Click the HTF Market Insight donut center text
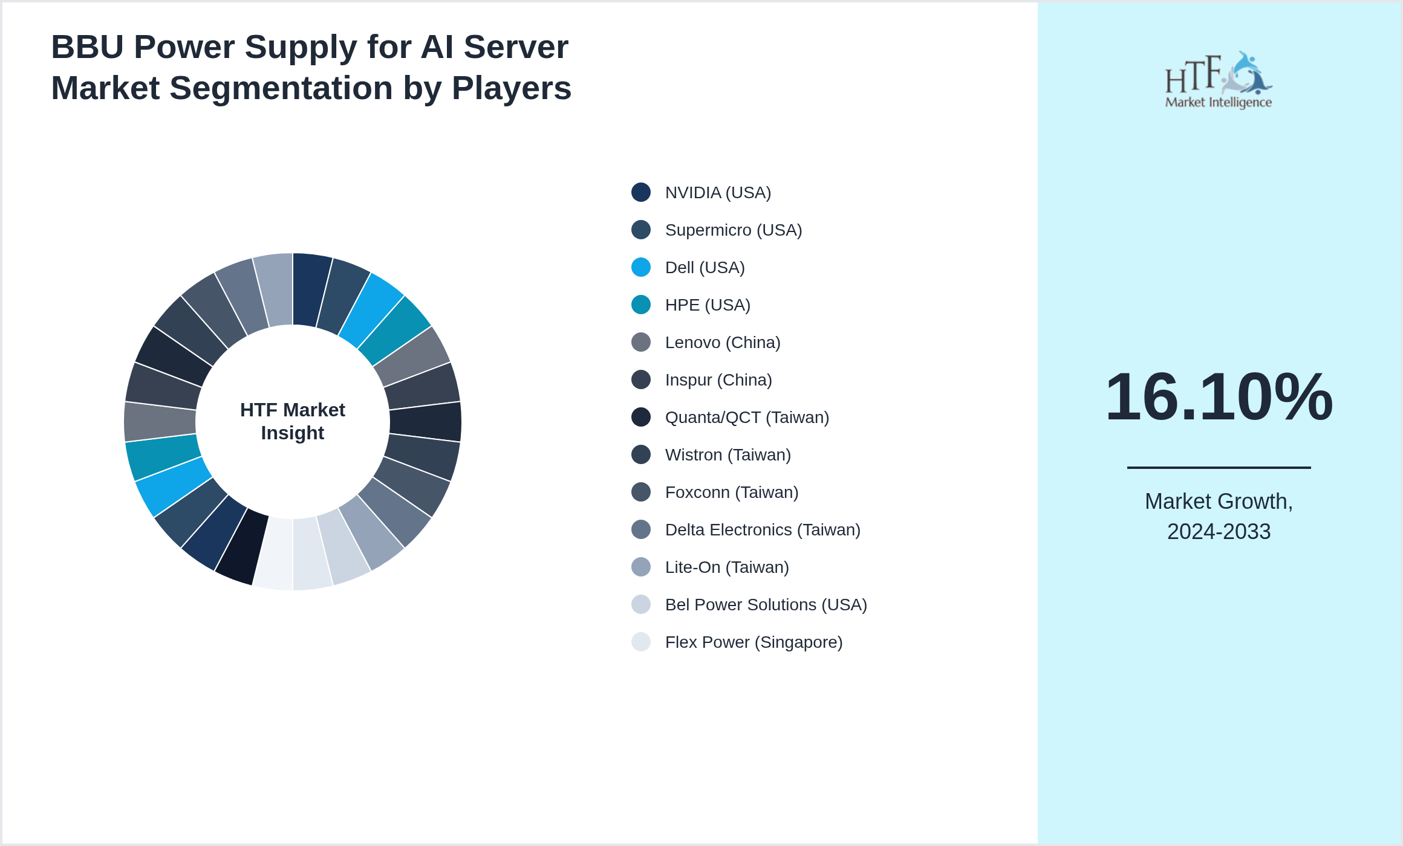 pos(293,421)
